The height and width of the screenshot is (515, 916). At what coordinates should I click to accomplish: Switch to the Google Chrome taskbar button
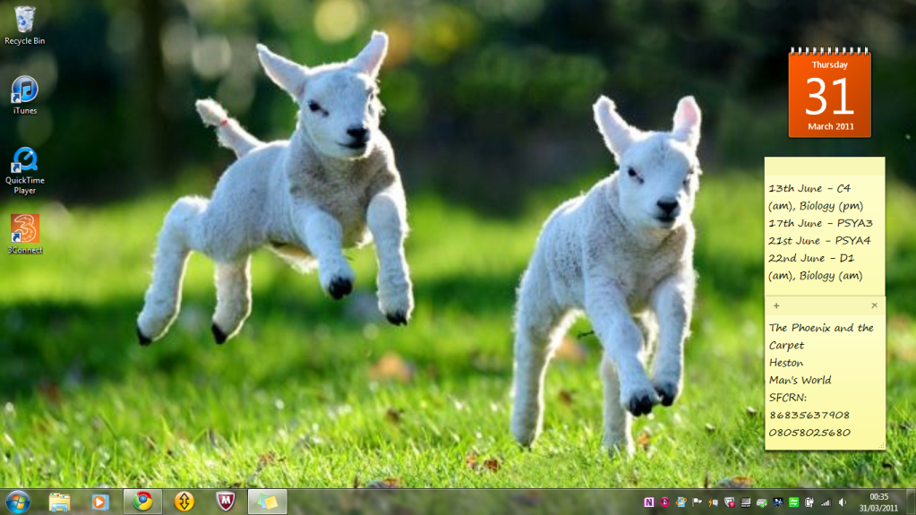tap(142, 502)
